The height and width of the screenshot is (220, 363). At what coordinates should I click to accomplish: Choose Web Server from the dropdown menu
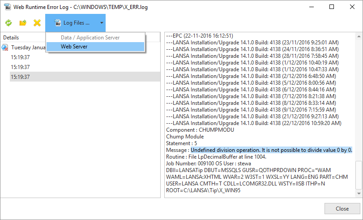tap(74, 47)
